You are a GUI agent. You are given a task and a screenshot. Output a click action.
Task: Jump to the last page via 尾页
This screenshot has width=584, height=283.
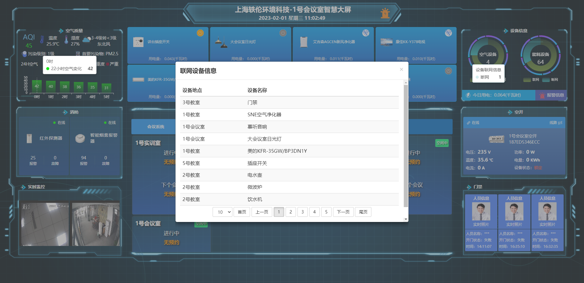(363, 212)
